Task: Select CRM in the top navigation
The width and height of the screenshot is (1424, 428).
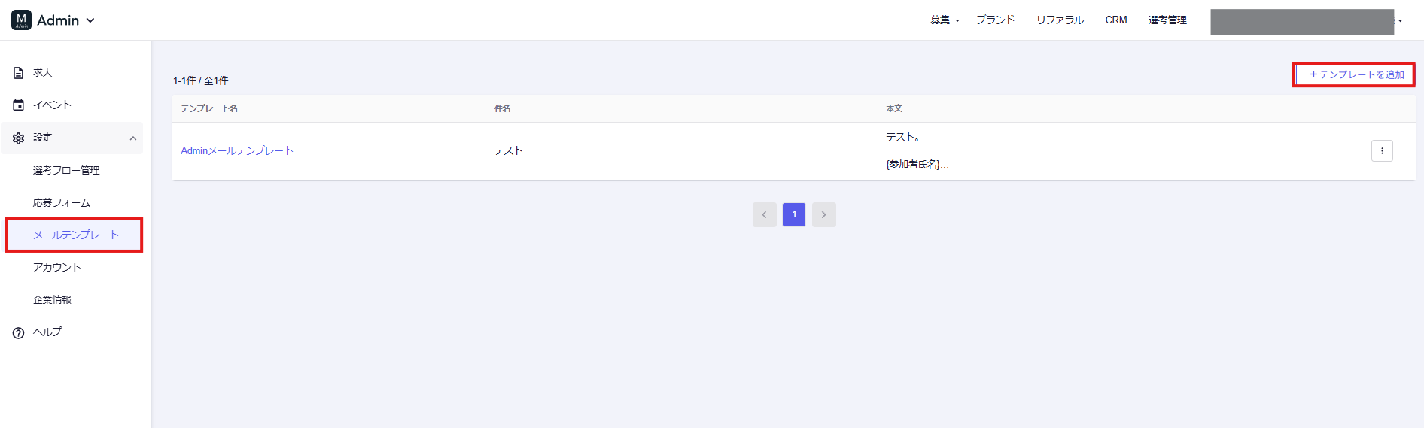Action: point(1115,20)
